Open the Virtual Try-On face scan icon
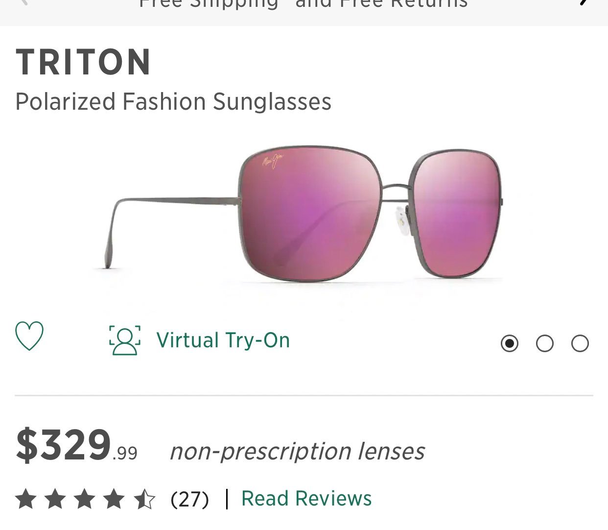This screenshot has width=608, height=530. (x=125, y=340)
